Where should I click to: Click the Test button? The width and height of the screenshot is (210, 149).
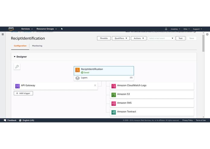[x=180, y=38]
